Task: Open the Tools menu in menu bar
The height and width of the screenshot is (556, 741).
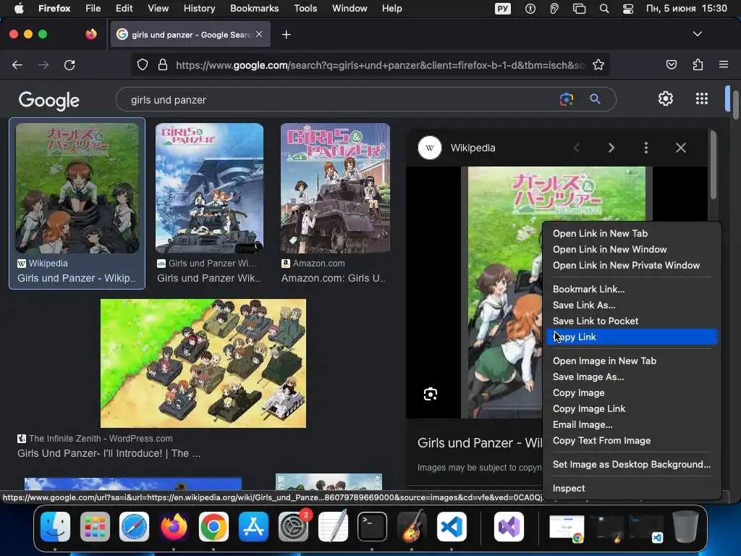Action: 305,8
